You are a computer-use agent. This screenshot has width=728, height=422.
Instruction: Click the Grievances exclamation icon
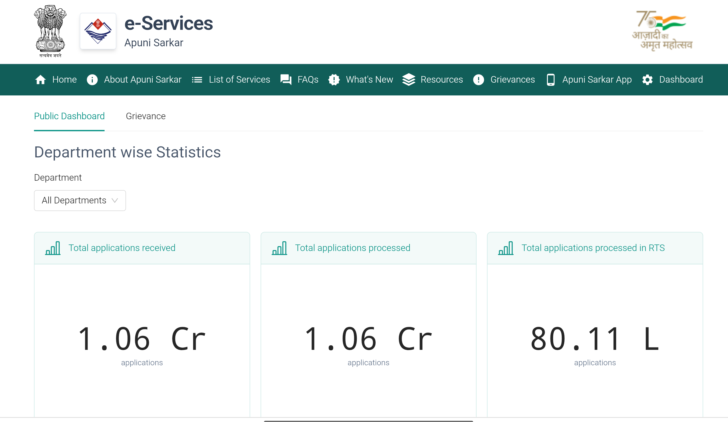(x=478, y=79)
